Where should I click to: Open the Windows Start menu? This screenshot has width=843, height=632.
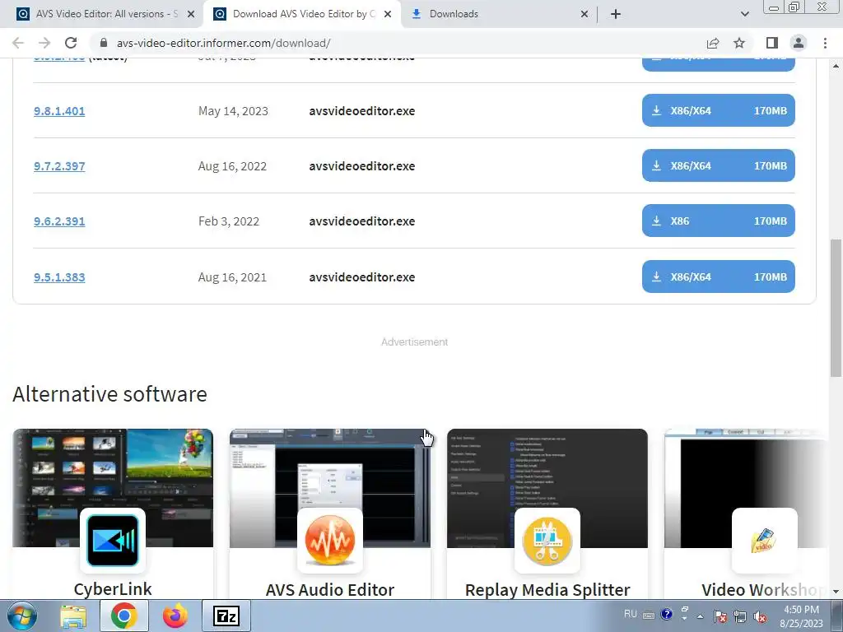pyautogui.click(x=22, y=616)
